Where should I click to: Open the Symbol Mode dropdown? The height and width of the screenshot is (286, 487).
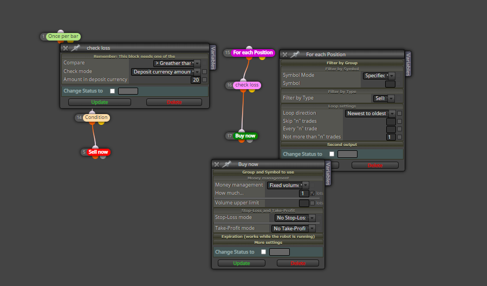point(379,76)
